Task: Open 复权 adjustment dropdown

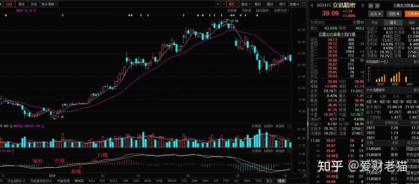Action: [x=233, y=4]
